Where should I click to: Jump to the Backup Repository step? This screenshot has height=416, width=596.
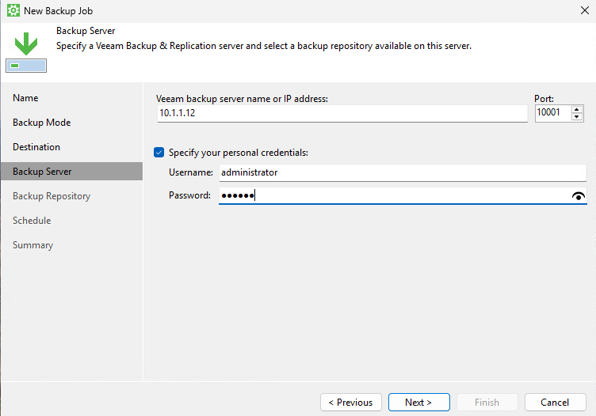52,196
